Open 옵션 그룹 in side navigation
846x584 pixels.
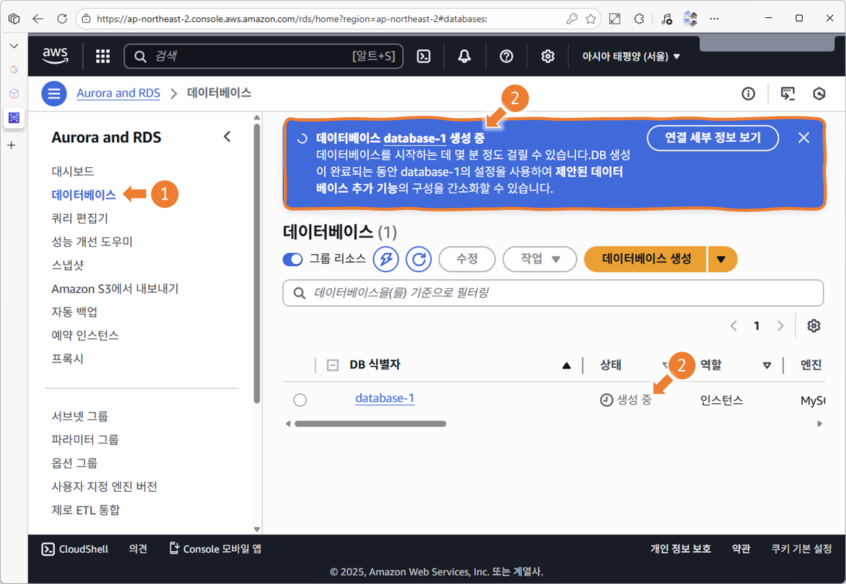tap(74, 463)
